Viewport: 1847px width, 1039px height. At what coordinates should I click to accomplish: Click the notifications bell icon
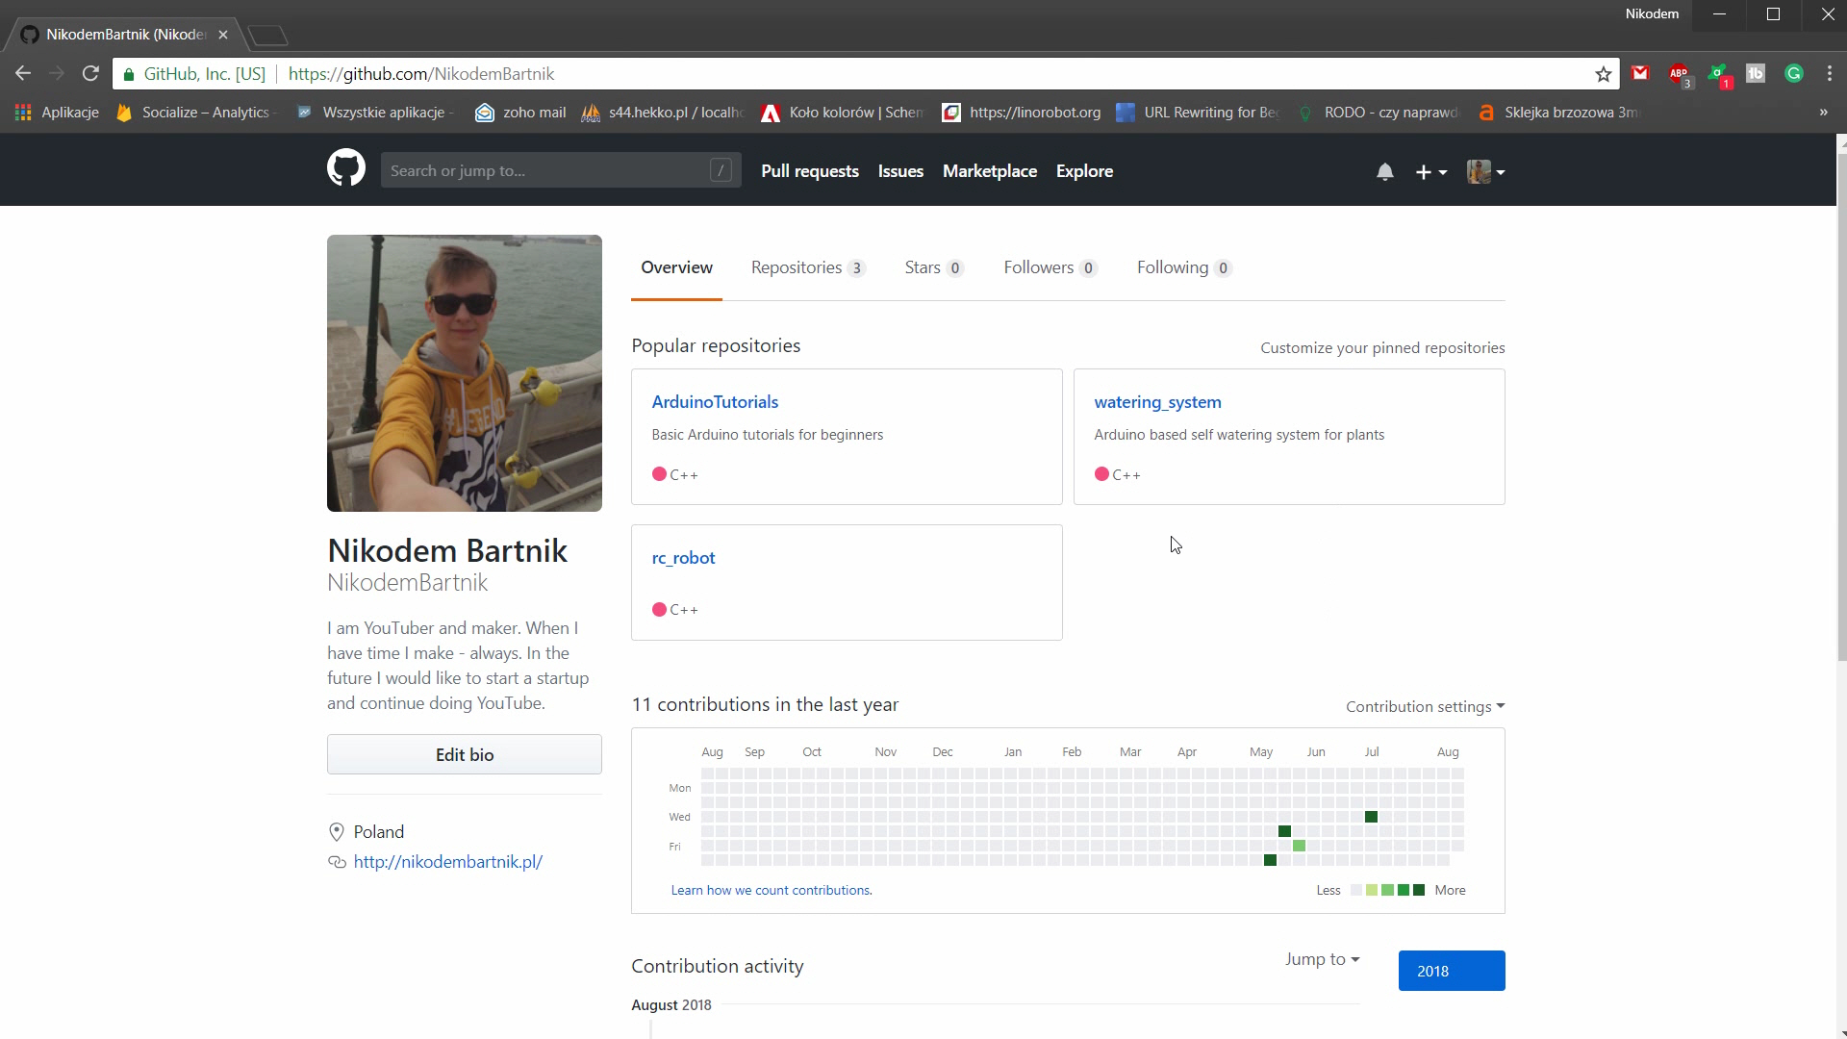pos(1384,170)
